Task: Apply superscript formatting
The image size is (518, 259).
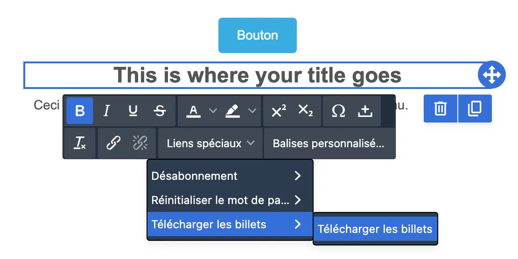Action: pyautogui.click(x=279, y=111)
